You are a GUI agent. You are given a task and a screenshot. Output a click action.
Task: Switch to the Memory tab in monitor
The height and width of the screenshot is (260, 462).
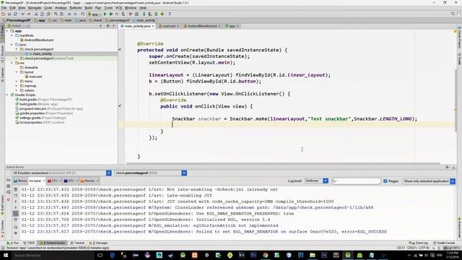(x=20, y=181)
